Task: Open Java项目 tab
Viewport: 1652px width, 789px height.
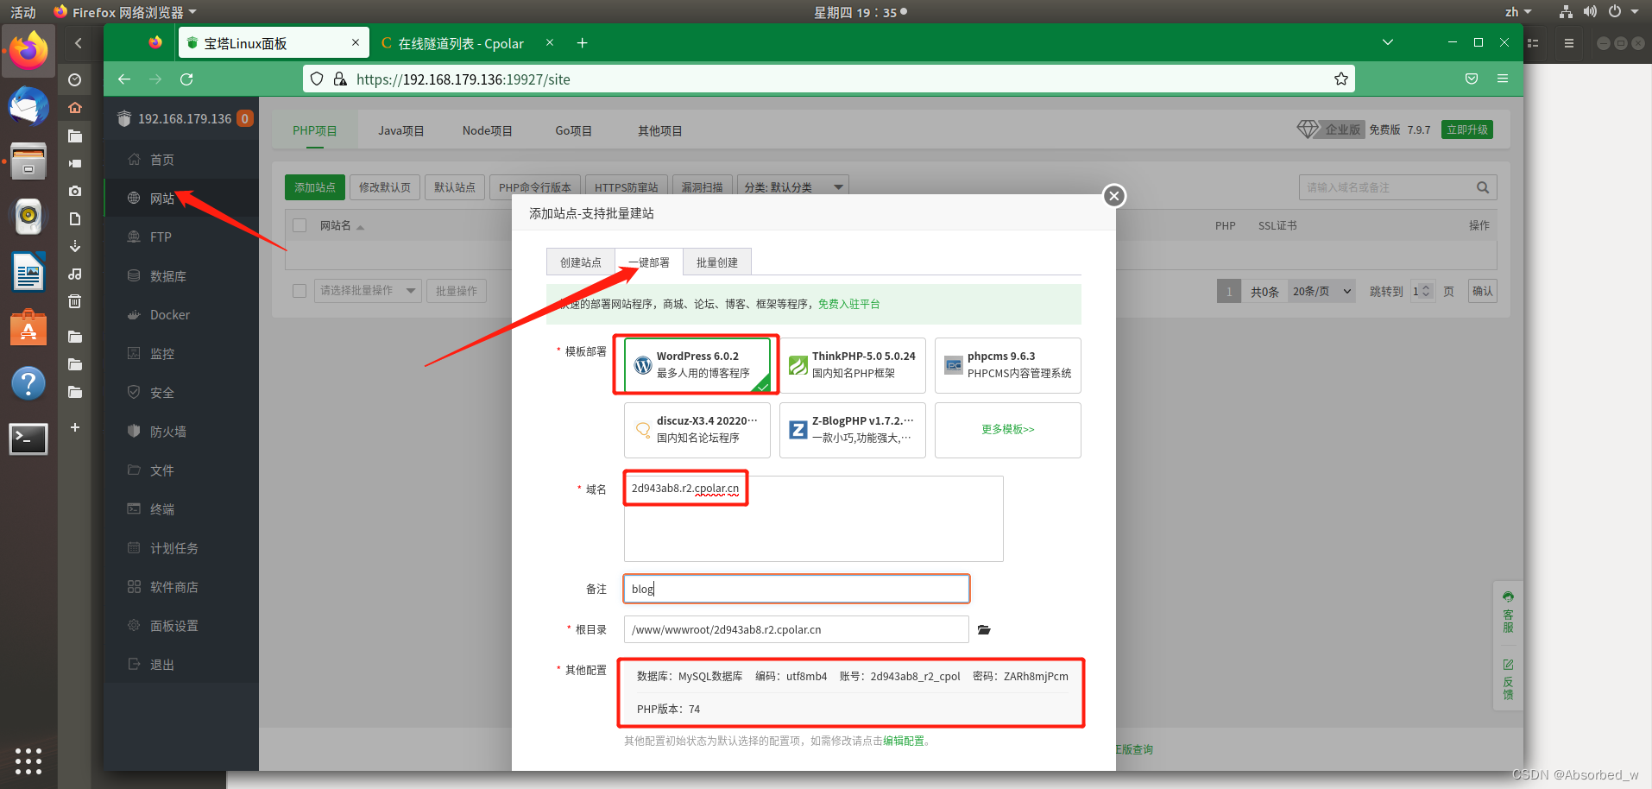Action: pyautogui.click(x=401, y=131)
